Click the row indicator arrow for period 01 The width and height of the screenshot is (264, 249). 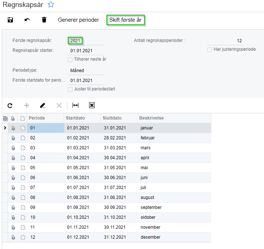5,128
